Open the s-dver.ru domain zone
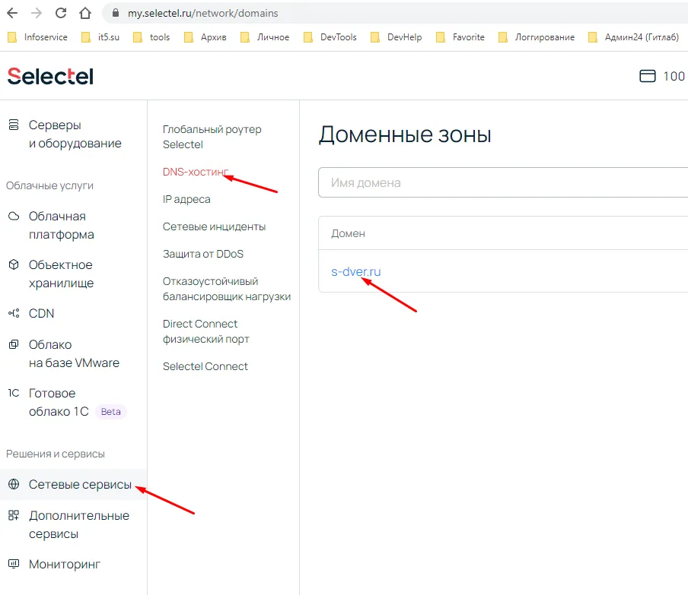The image size is (688, 595). click(x=356, y=271)
